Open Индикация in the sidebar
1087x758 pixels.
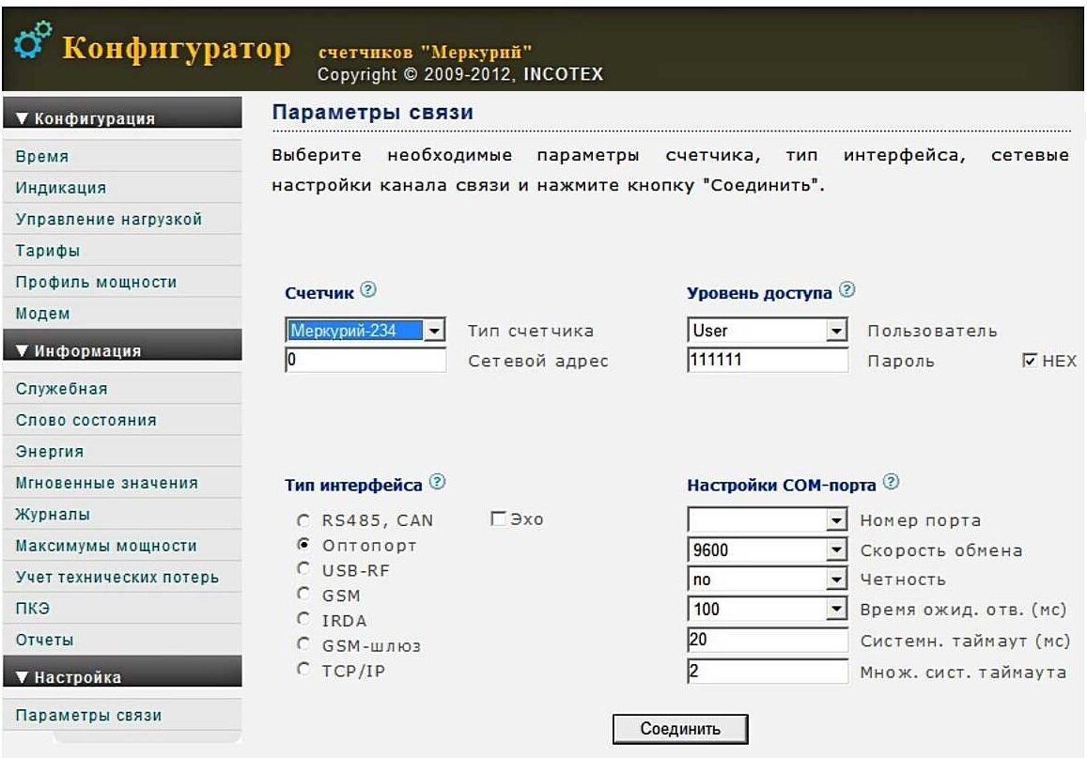(x=123, y=188)
